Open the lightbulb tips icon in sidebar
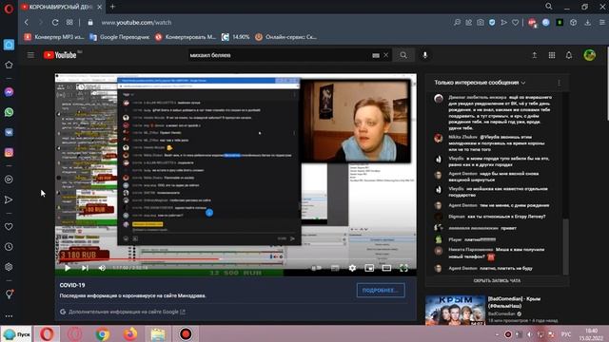Viewport: 609px width, 342px height. click(x=9, y=294)
